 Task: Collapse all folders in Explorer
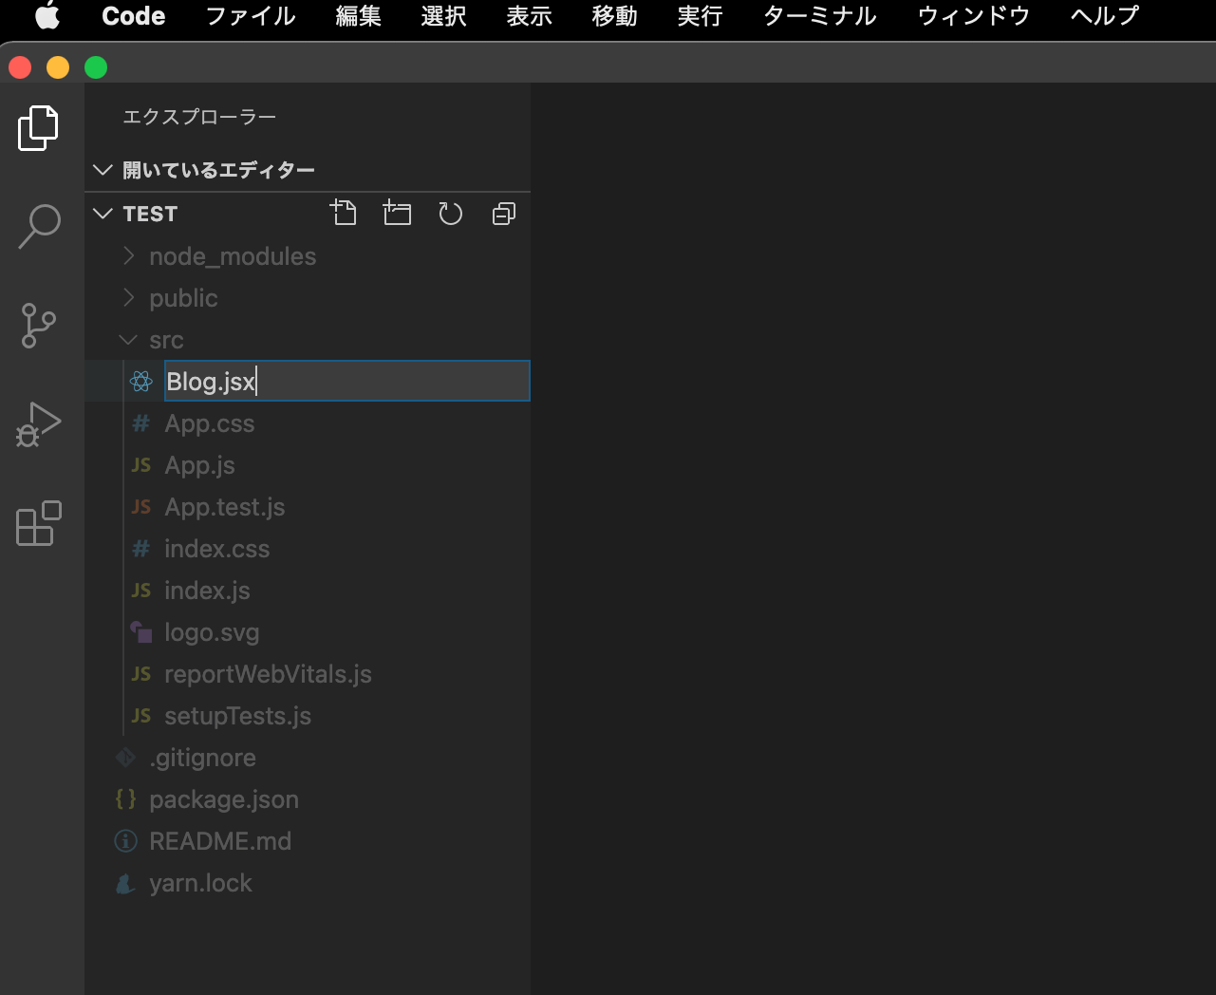[504, 214]
